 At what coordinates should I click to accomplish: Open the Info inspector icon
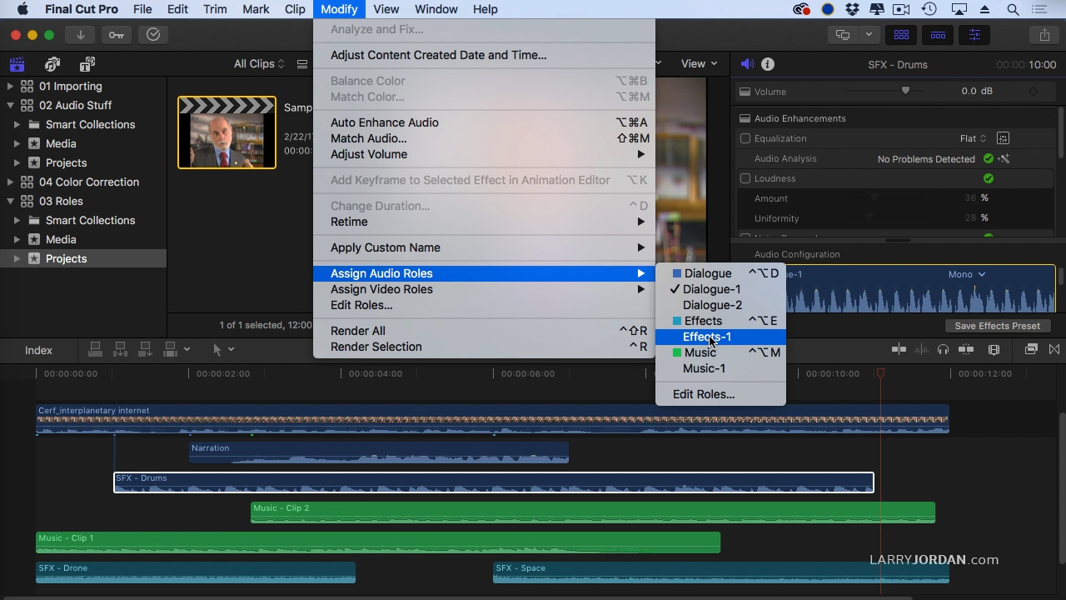(x=768, y=64)
